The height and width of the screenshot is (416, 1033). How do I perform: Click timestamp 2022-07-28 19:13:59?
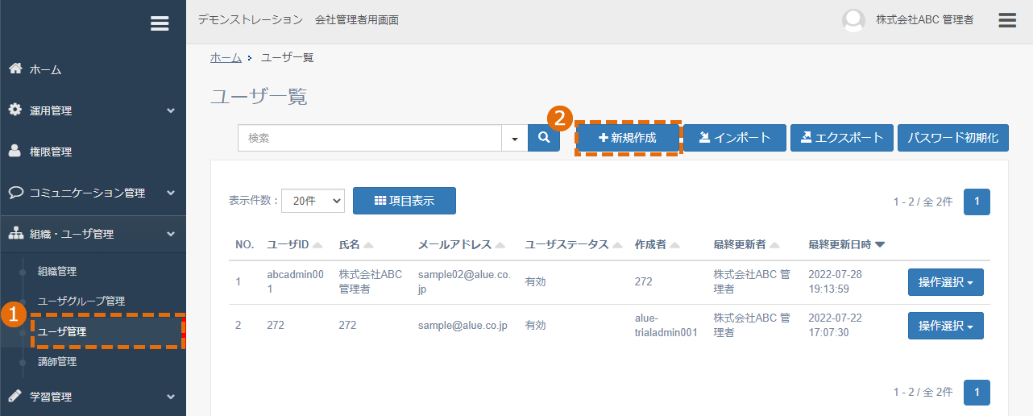tap(835, 282)
